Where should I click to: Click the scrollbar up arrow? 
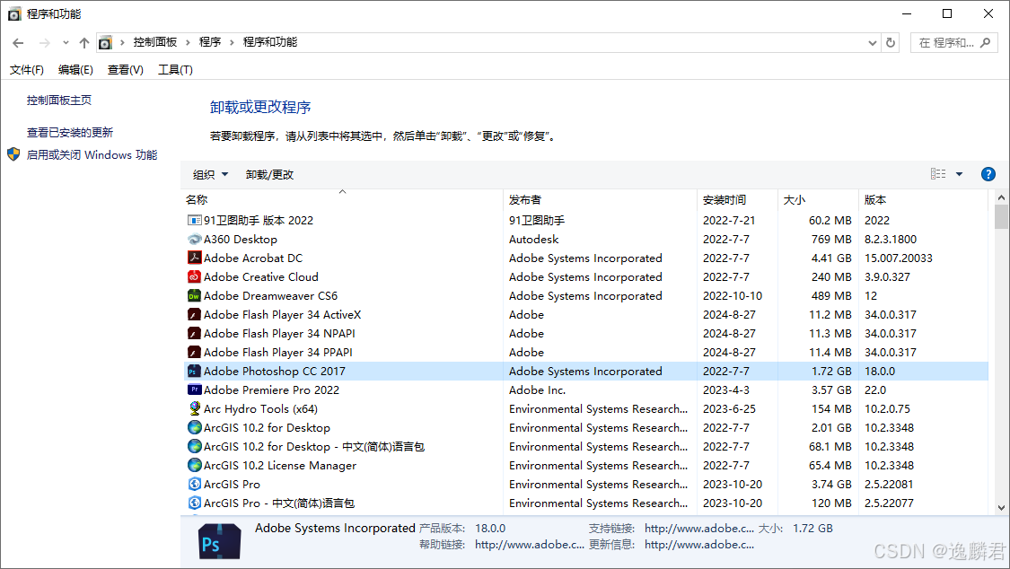pyautogui.click(x=1001, y=197)
